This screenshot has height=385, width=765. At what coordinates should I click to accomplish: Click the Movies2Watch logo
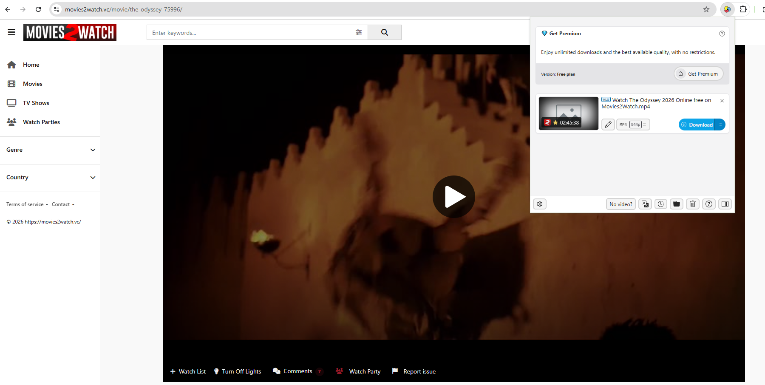[x=70, y=32]
